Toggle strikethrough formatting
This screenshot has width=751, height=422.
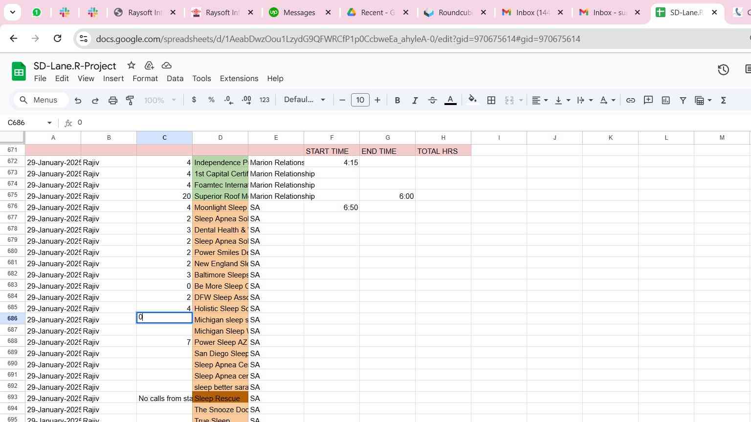[432, 100]
